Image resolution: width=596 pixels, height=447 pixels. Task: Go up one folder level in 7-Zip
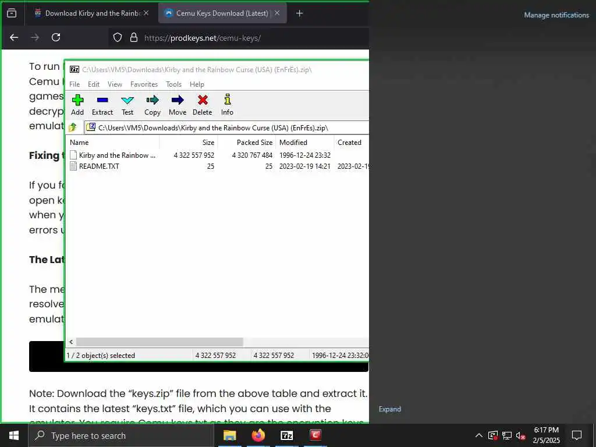pos(73,127)
